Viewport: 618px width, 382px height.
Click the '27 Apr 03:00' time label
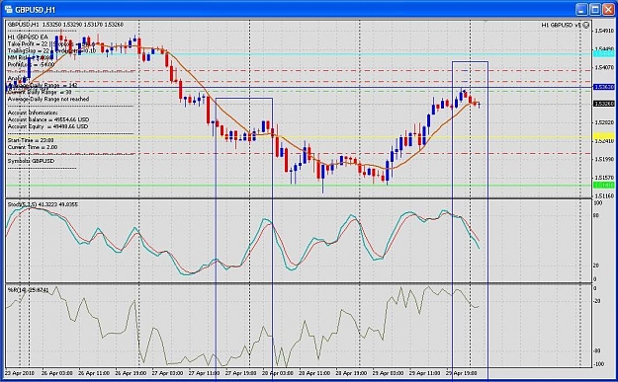pyautogui.click(x=167, y=373)
